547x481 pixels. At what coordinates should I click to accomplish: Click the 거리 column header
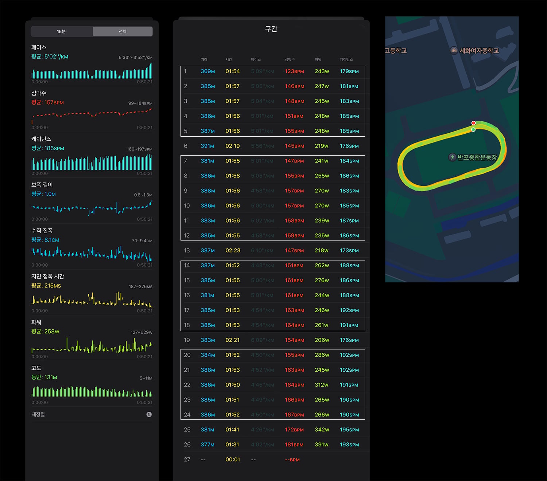point(204,59)
